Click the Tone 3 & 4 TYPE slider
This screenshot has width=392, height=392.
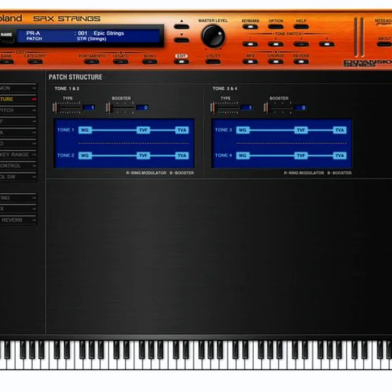click(224, 108)
